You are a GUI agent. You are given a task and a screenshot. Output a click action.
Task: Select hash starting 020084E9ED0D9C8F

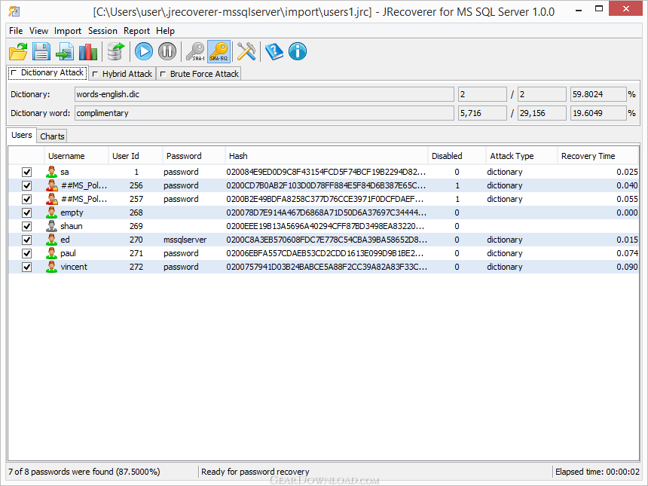point(326,172)
